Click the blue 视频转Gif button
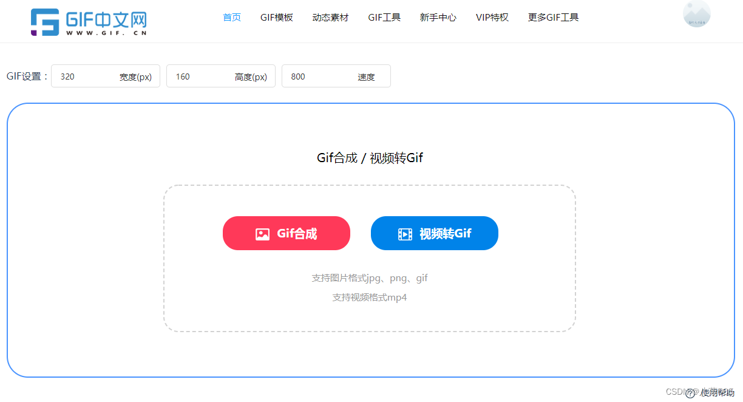The image size is (743, 402). click(435, 233)
